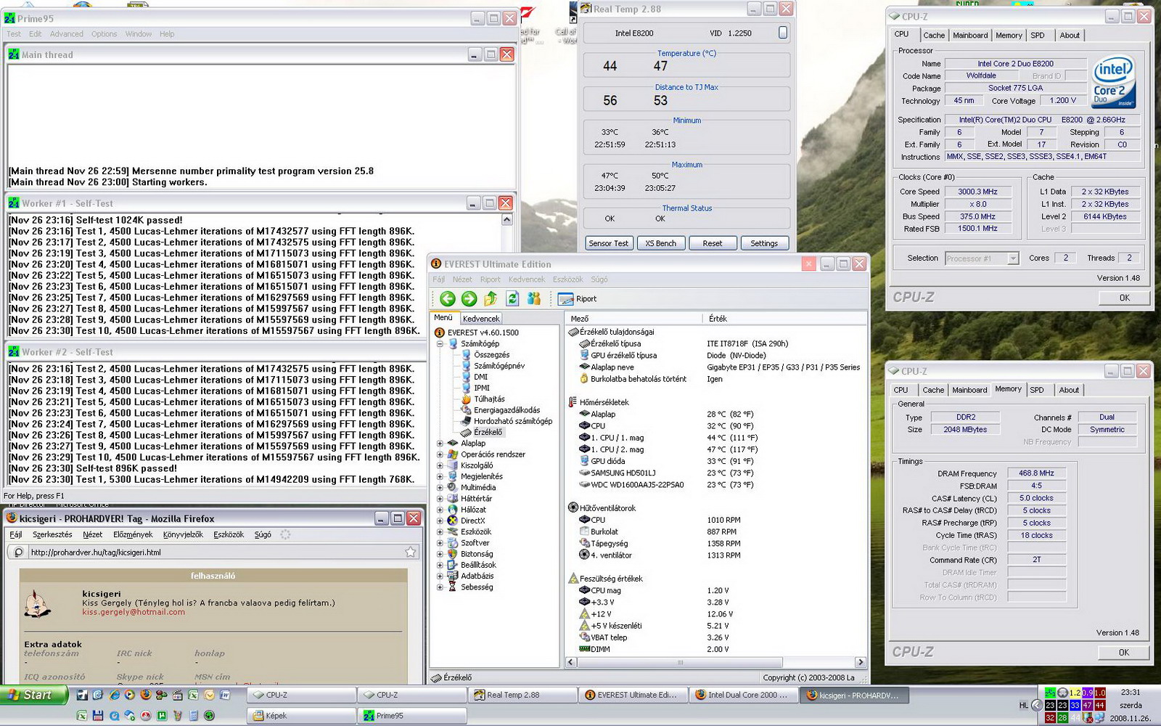The image size is (1161, 726).
Task: Click OK in bottom CPU-Z Memory window
Action: (1123, 652)
